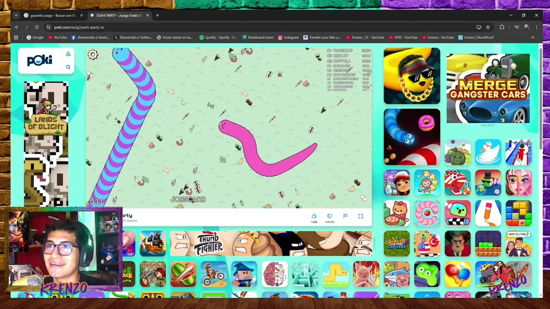Open the pink brain puzzle game thumbnail
The height and width of the screenshot is (309, 550).
coord(275,274)
